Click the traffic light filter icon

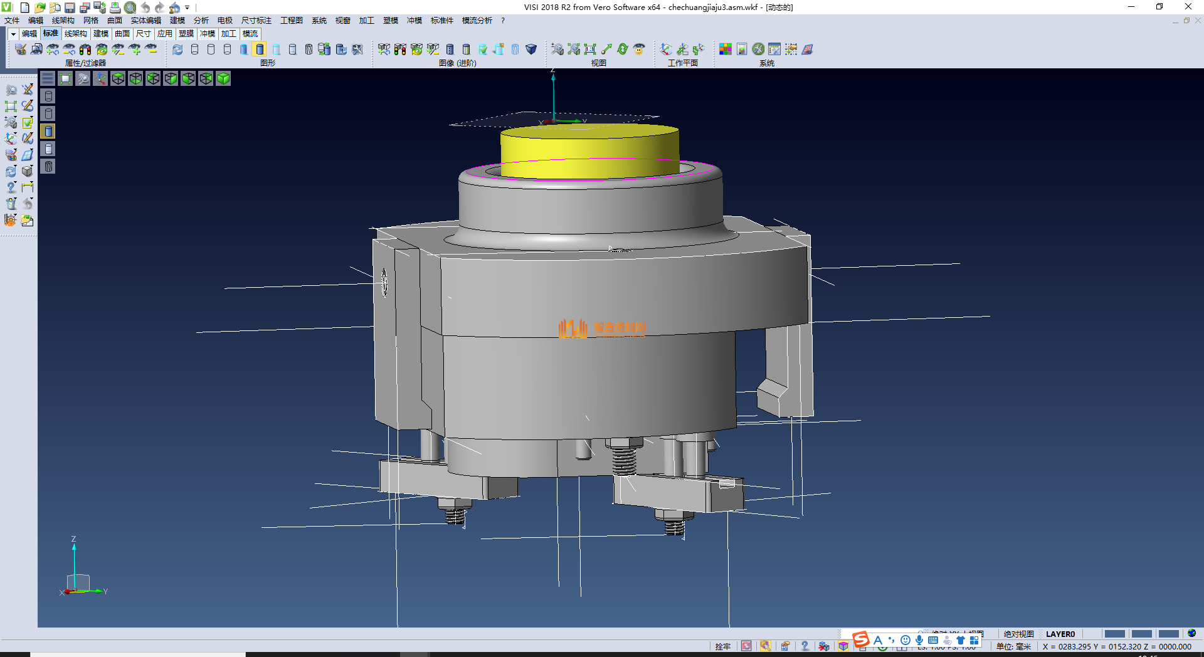tap(85, 49)
